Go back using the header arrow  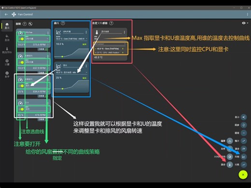click(x=6, y=14)
